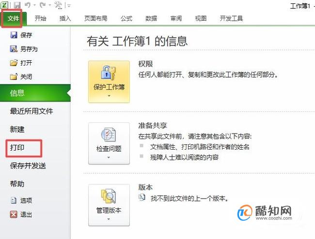315x239 pixels.
Task: Click the 有关 工作簿1 的信息 title
Action: [x=137, y=41]
